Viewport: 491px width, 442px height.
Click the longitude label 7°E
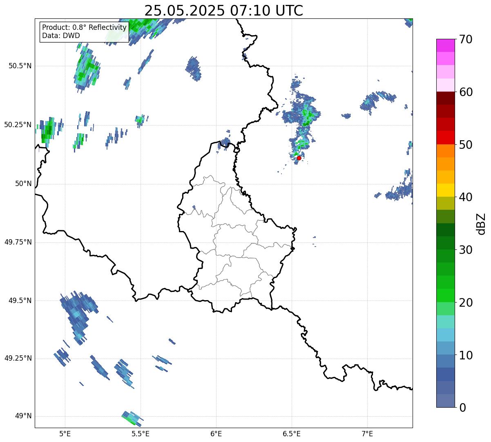click(367, 433)
